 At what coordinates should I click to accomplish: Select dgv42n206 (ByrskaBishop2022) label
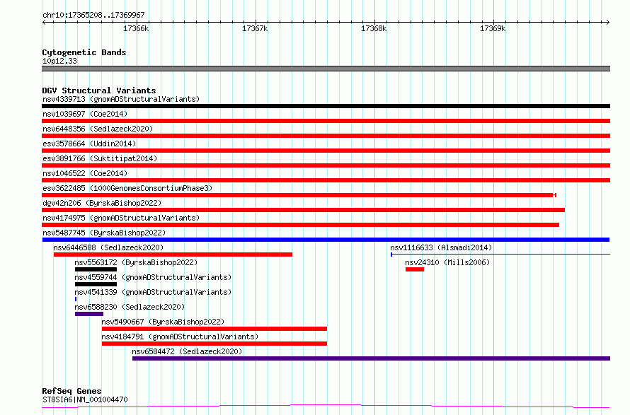tap(102, 203)
